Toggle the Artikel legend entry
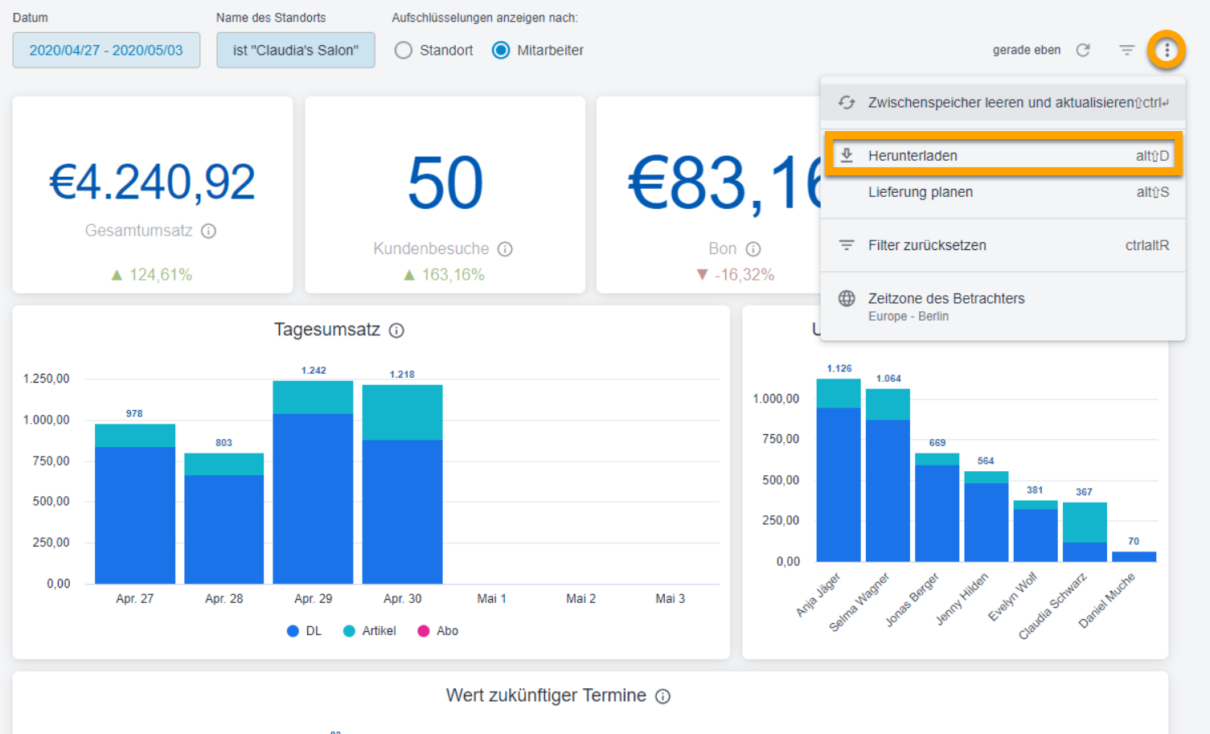This screenshot has width=1210, height=734. 370,631
